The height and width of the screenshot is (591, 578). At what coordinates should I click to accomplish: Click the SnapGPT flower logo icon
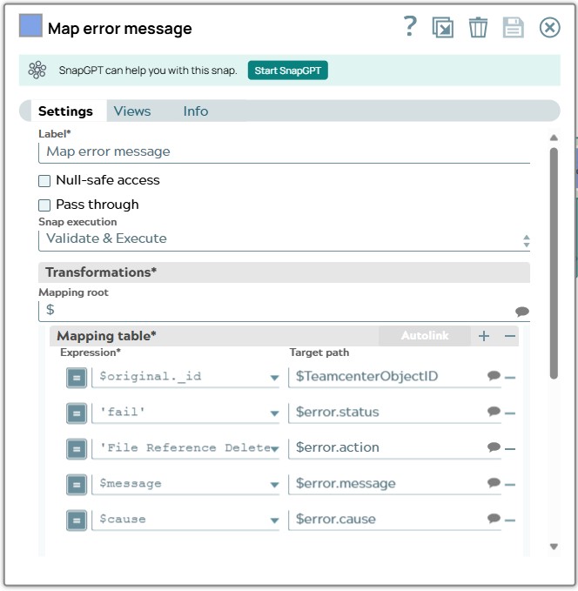pos(37,71)
